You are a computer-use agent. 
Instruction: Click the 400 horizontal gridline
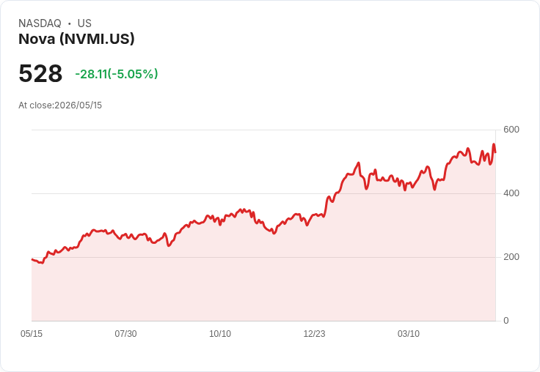tap(263, 193)
